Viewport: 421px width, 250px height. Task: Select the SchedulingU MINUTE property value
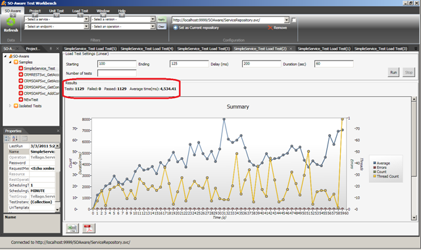(x=42, y=191)
